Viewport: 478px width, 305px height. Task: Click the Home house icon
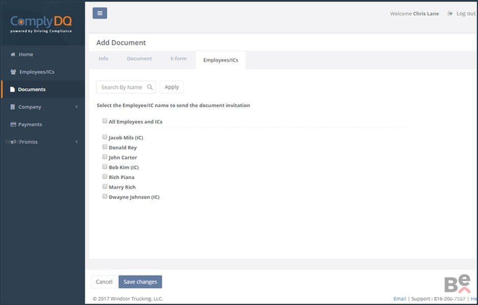point(13,54)
